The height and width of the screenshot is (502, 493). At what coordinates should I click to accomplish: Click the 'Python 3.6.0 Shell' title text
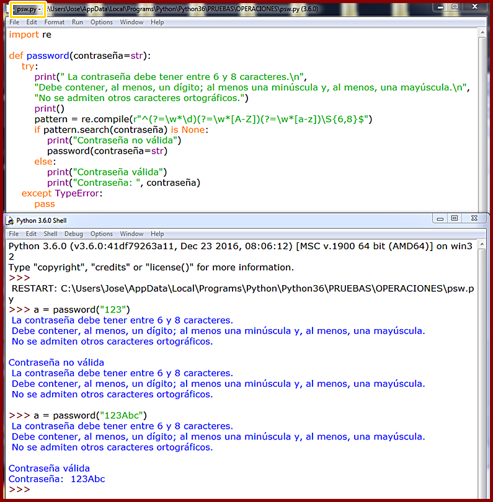click(x=42, y=221)
